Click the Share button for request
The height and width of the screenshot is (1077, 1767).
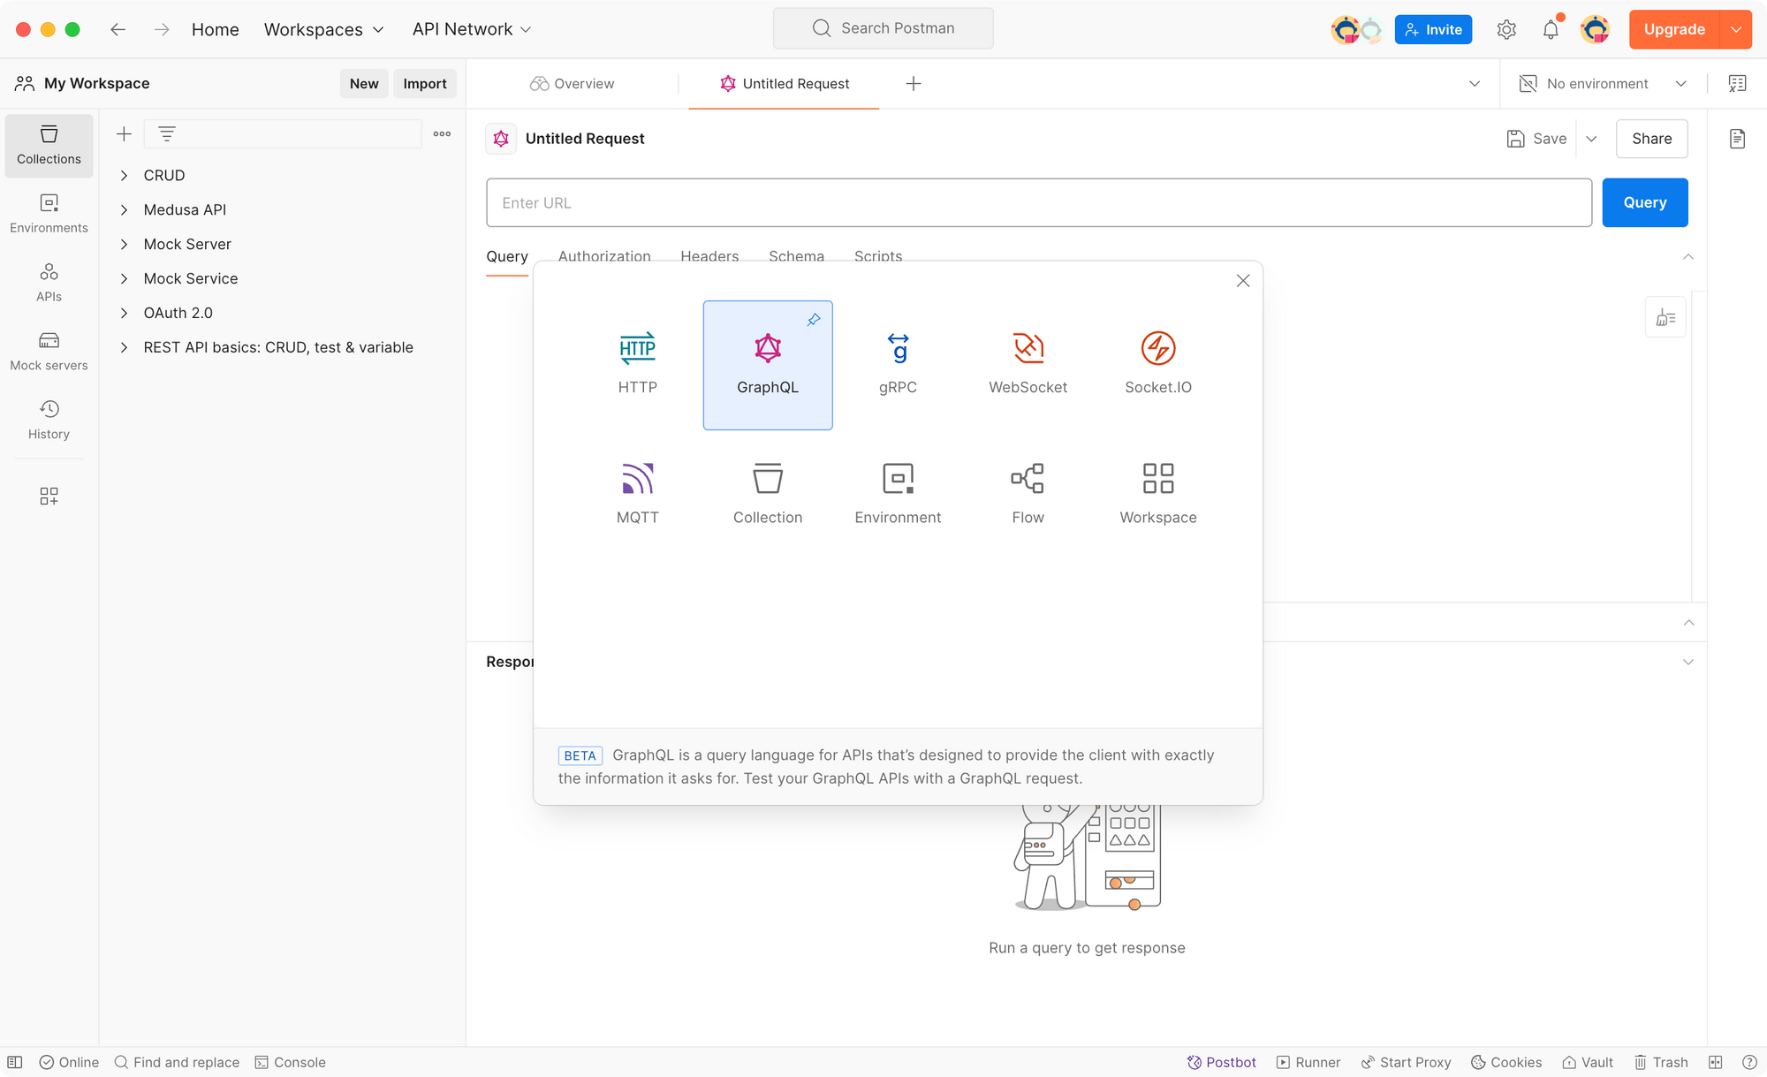tap(1651, 139)
